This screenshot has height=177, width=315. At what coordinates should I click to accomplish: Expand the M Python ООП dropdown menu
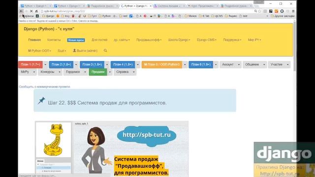[x=39, y=51]
